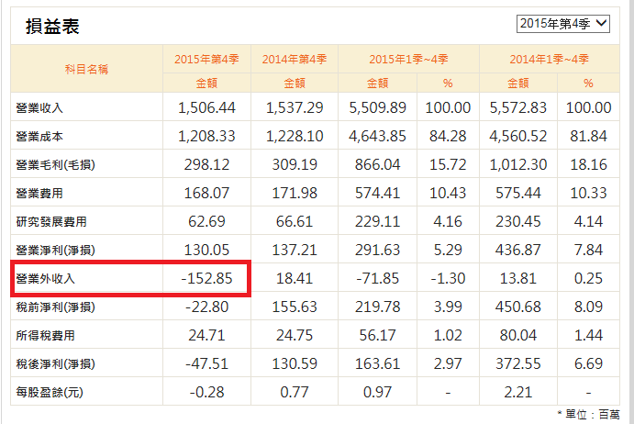Image resolution: width=634 pixels, height=424 pixels.
Task: Click the 1,506.44 revenue cell
Action: [206, 107]
